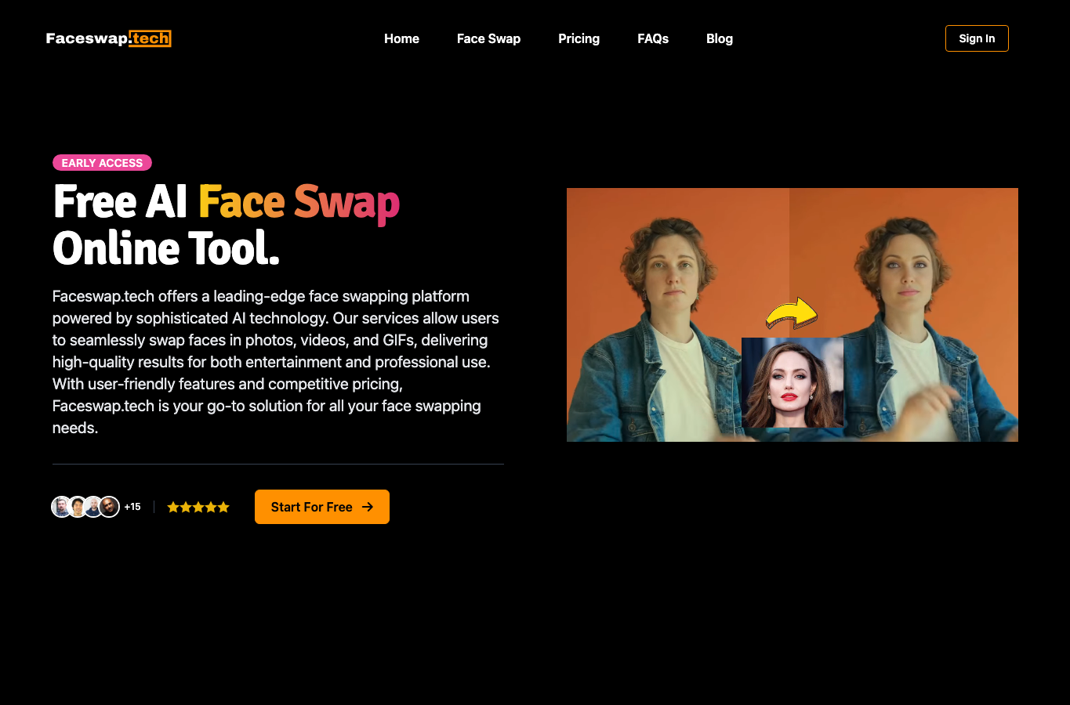Click the yellow curved arrow icon
The width and height of the screenshot is (1070, 705).
(791, 313)
